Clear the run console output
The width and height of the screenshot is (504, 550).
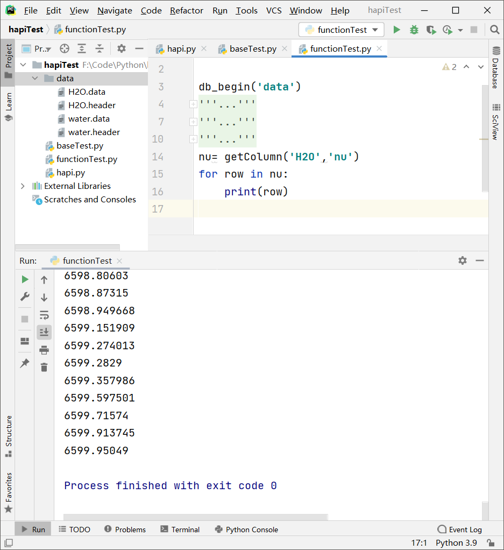pyautogui.click(x=44, y=367)
